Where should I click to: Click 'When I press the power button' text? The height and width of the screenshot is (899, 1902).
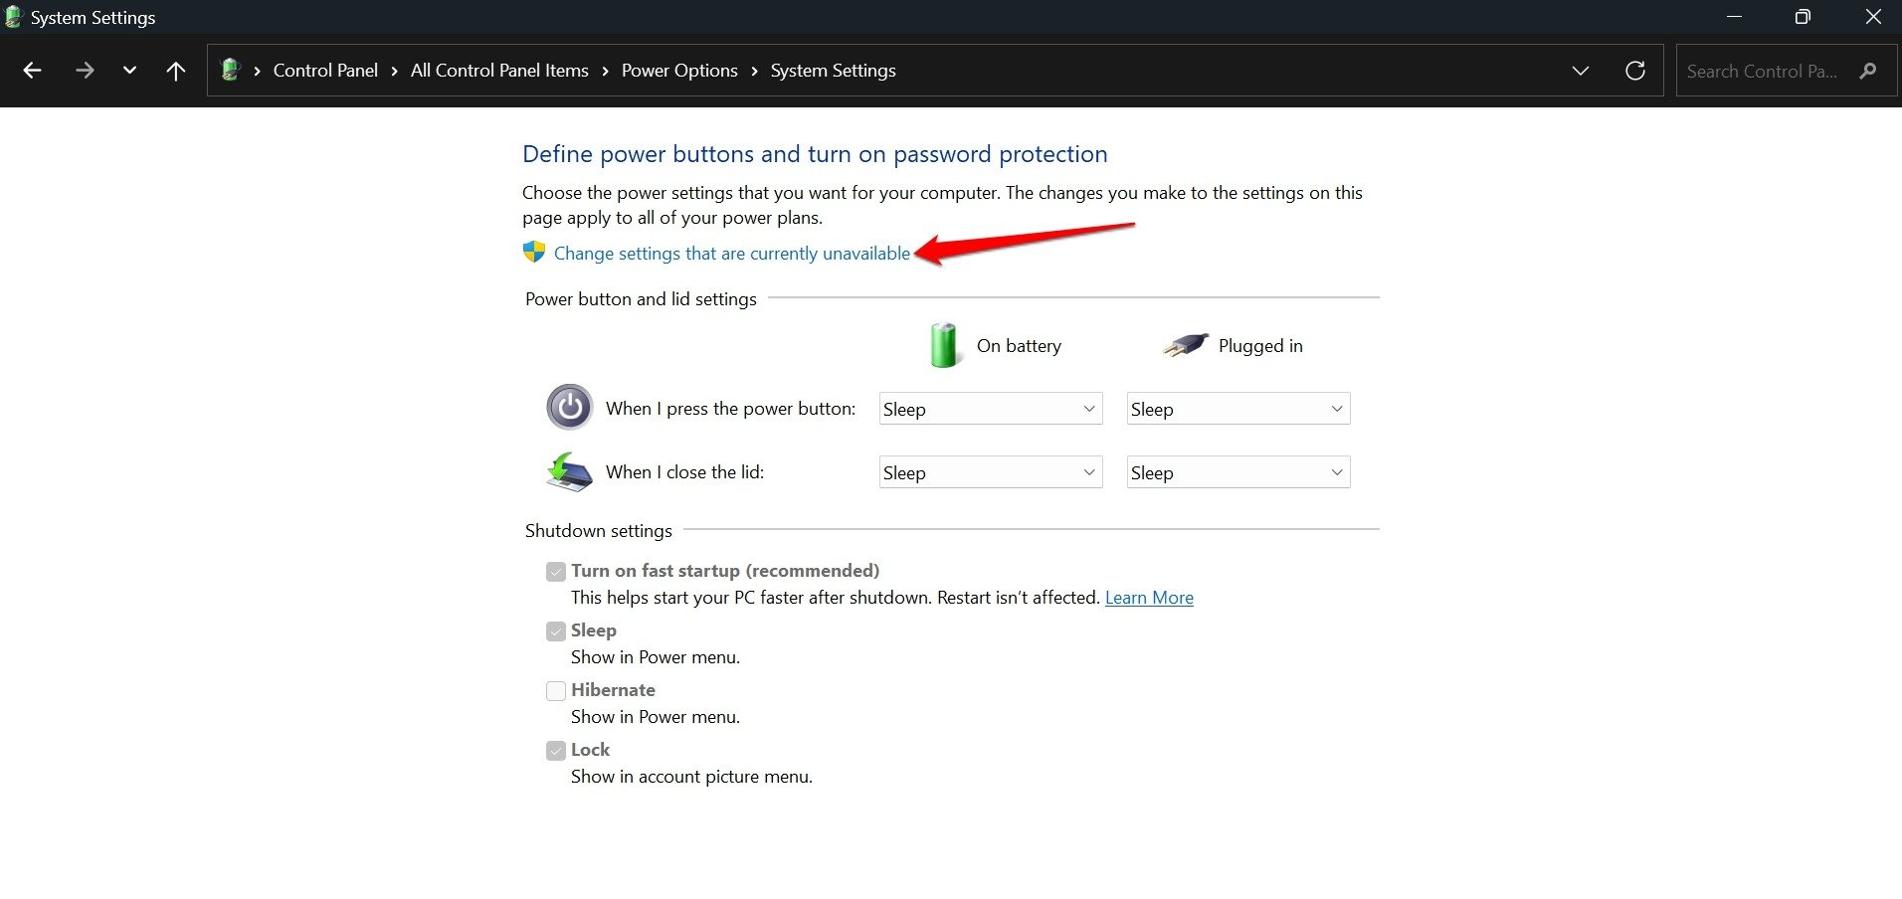730,409
